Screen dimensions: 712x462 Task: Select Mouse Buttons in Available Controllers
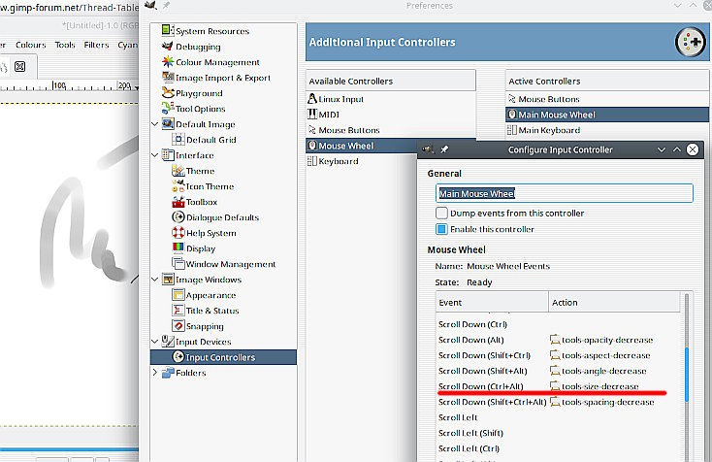point(391,130)
